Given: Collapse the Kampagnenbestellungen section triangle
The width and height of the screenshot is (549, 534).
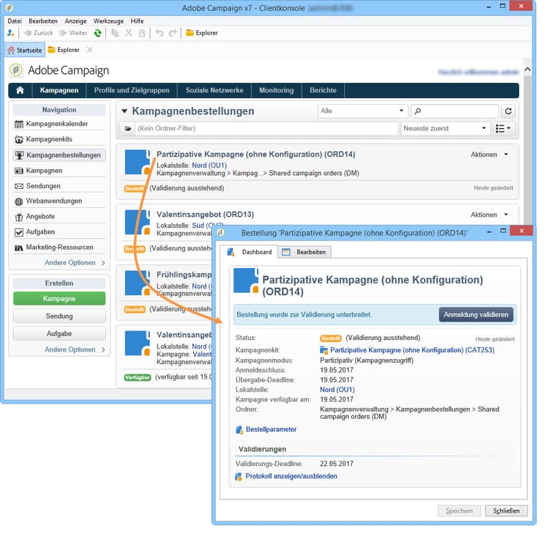Looking at the screenshot, I should tap(124, 111).
